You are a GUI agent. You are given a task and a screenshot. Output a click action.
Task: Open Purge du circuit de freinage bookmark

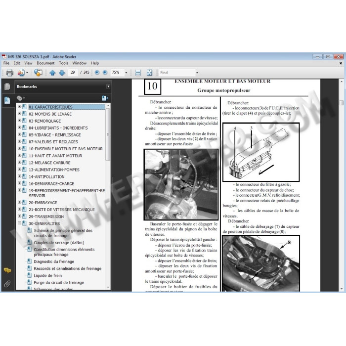[x=59, y=282]
